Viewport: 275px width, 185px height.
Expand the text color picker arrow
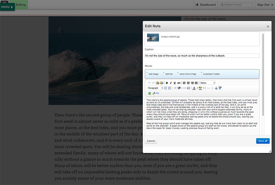197,88
